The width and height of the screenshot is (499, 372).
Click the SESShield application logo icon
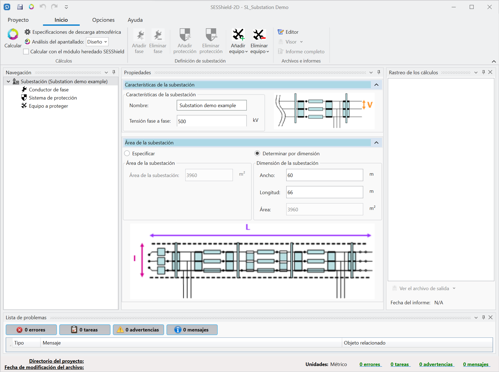(7, 7)
